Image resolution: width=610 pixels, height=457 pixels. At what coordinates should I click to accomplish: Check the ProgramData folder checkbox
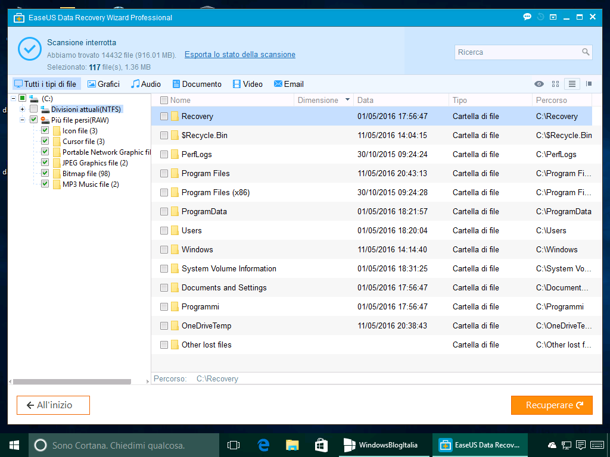point(164,211)
